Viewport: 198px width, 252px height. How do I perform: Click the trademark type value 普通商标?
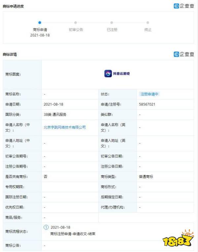(x=146, y=177)
